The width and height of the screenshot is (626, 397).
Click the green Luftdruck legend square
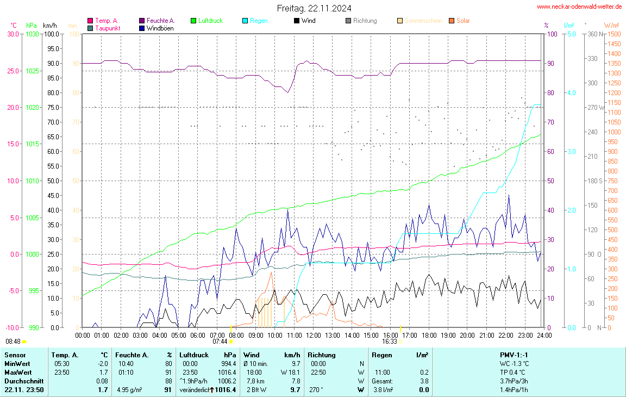click(193, 21)
